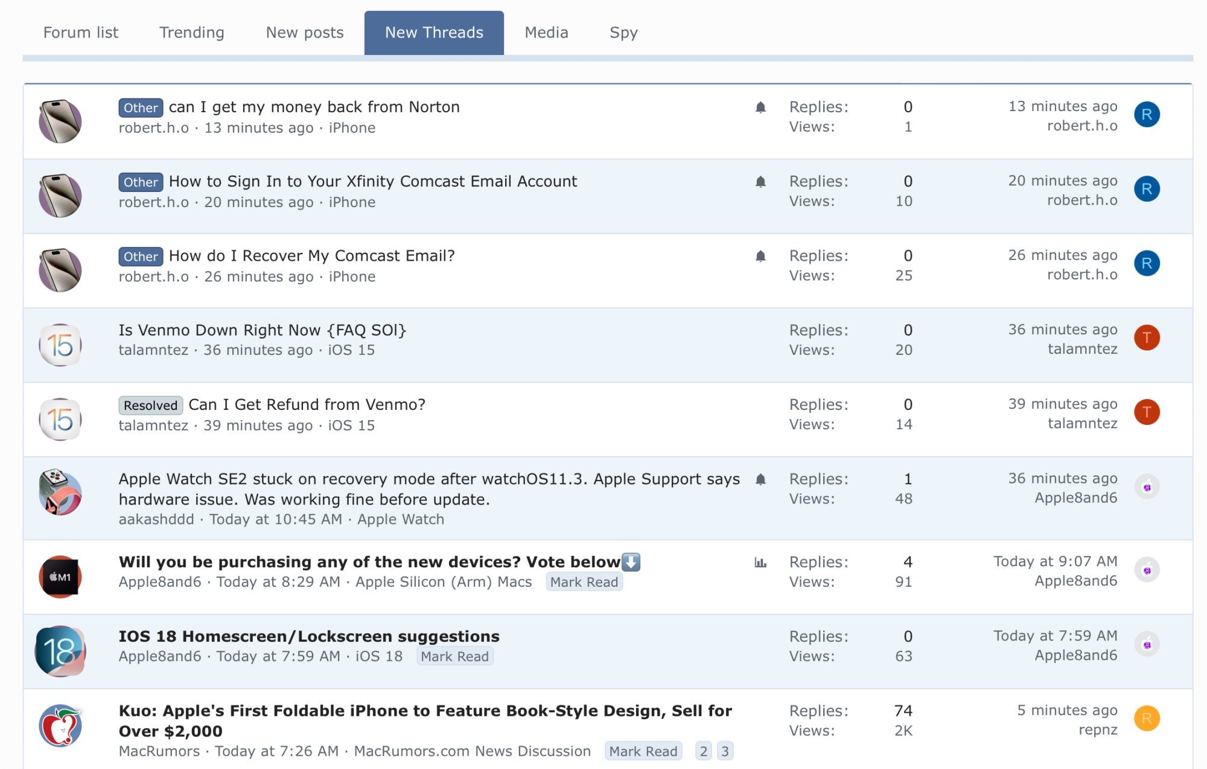
Task: Click M1 chip avatar icon
Action: (x=60, y=576)
